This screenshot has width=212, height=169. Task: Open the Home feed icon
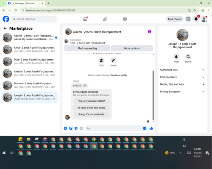pos(85,19)
